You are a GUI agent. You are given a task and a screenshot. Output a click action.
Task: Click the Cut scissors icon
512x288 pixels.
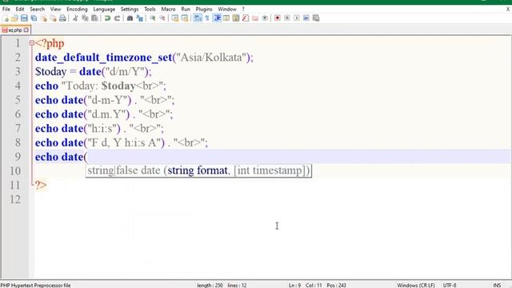[x=75, y=18]
